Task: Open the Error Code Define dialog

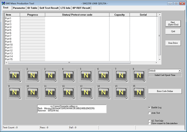Action: point(165,91)
